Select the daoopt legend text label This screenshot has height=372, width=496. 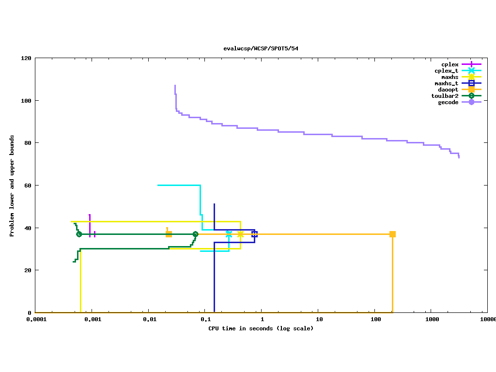click(x=448, y=90)
